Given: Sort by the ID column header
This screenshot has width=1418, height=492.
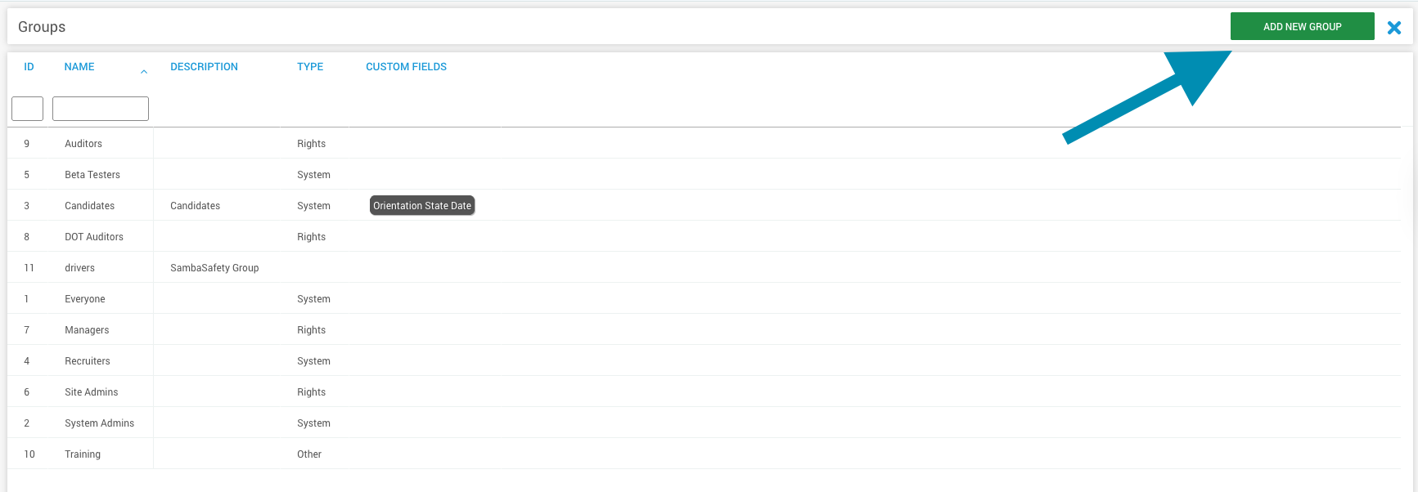Looking at the screenshot, I should coord(29,67).
